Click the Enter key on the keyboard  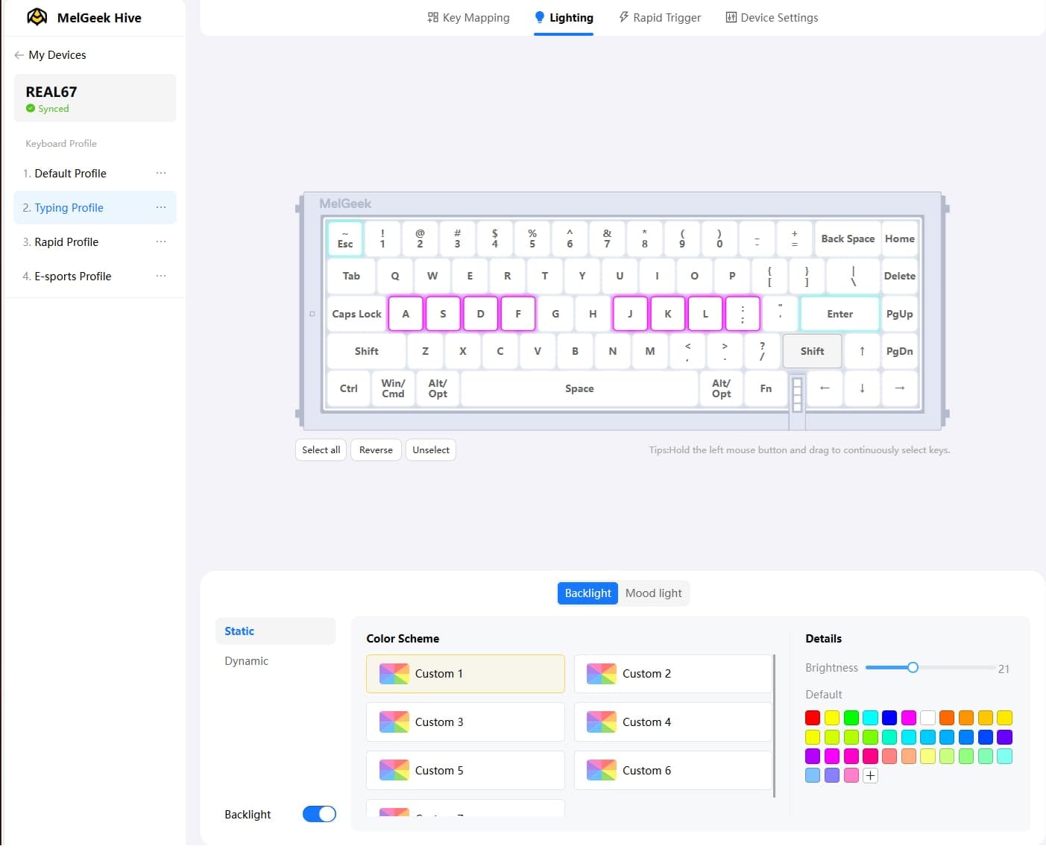pos(839,314)
